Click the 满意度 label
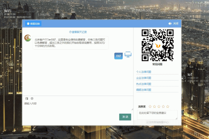The image size is (209, 139). (142, 107)
